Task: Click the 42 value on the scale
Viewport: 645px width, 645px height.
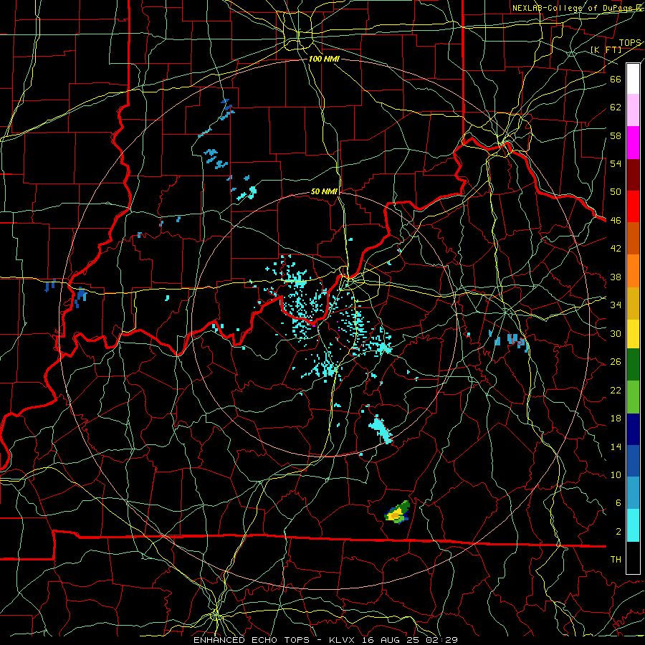Action: [x=616, y=249]
